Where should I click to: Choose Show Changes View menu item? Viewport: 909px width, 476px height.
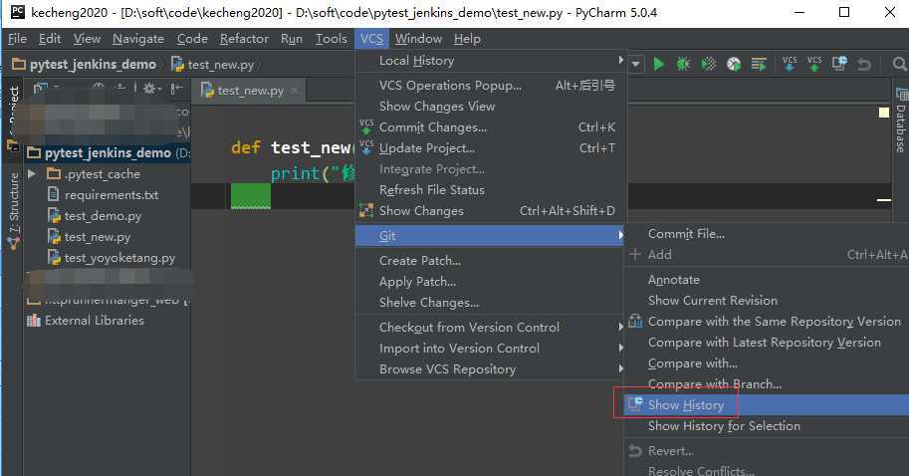pyautogui.click(x=491, y=107)
